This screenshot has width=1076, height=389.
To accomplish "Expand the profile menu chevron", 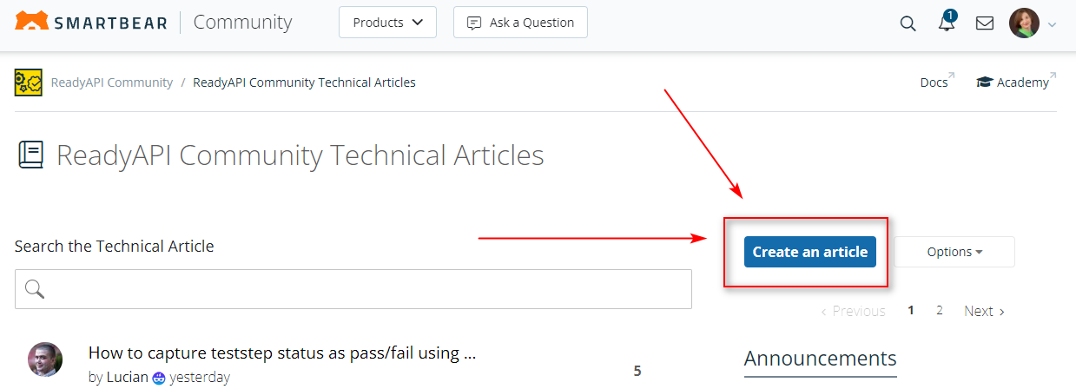I will coord(1052,24).
